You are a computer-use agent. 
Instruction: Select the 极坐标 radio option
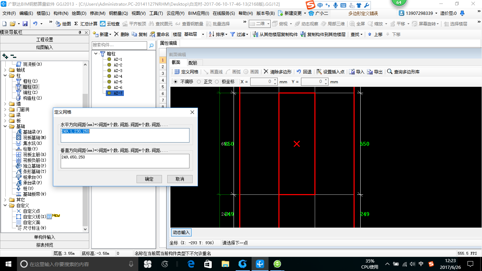[x=217, y=82]
